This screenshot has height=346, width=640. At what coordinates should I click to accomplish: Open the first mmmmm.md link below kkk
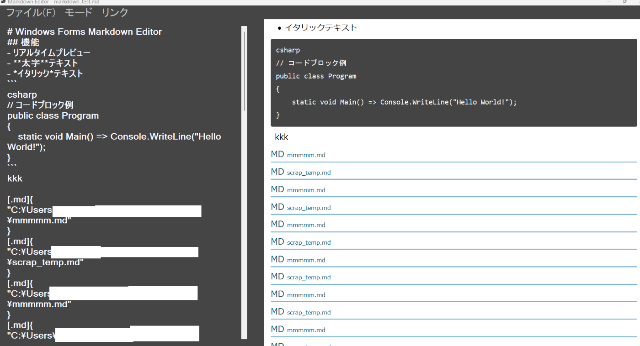pyautogui.click(x=306, y=155)
